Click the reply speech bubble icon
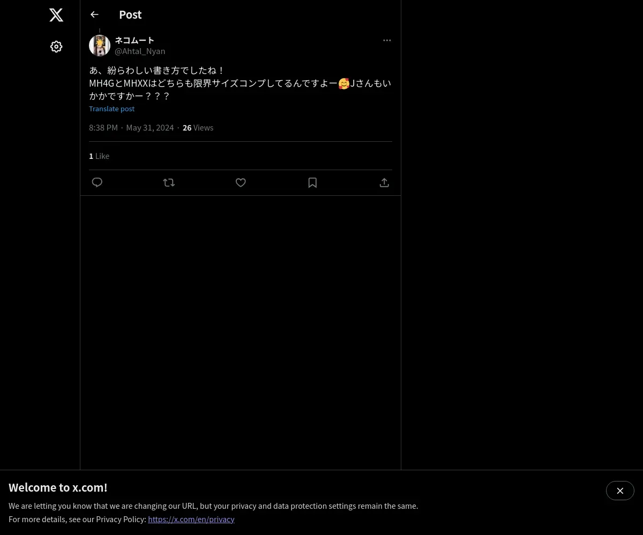 tap(97, 182)
